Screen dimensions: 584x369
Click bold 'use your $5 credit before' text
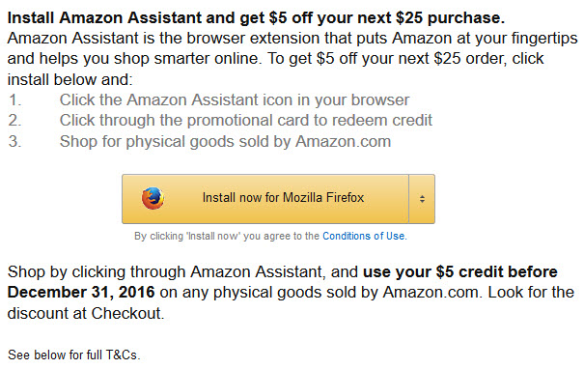click(460, 271)
